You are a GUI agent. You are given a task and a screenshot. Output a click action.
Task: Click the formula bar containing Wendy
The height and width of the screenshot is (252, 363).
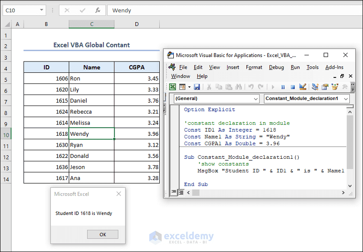(235, 10)
